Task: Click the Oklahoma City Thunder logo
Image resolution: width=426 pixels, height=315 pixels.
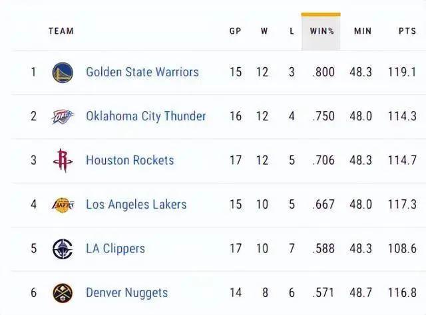Action: [63, 117]
